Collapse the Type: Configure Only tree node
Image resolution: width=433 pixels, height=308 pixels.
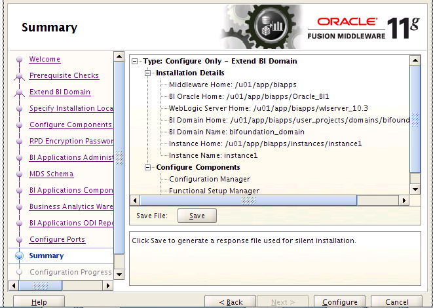(x=135, y=62)
